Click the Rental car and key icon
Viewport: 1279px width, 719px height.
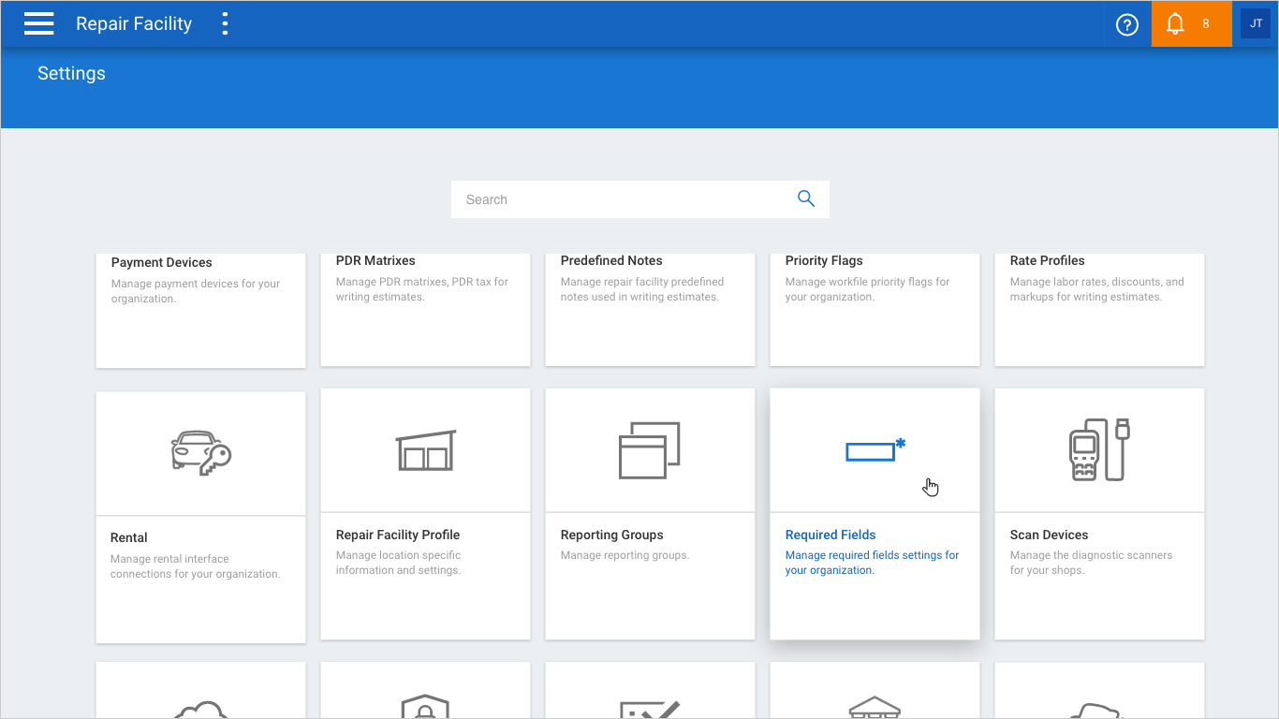(x=200, y=453)
